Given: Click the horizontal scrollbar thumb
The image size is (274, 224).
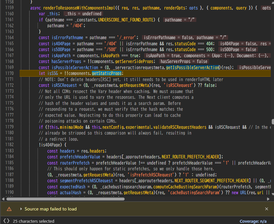Looking at the screenshot, I should tap(66, 199).
